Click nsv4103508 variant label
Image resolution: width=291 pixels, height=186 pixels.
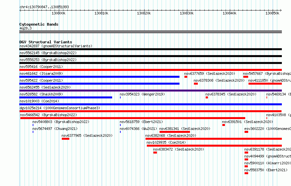click(x=279, y=115)
